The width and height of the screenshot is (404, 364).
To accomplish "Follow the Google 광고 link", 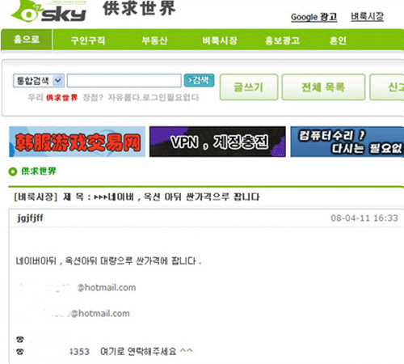I will [x=314, y=17].
